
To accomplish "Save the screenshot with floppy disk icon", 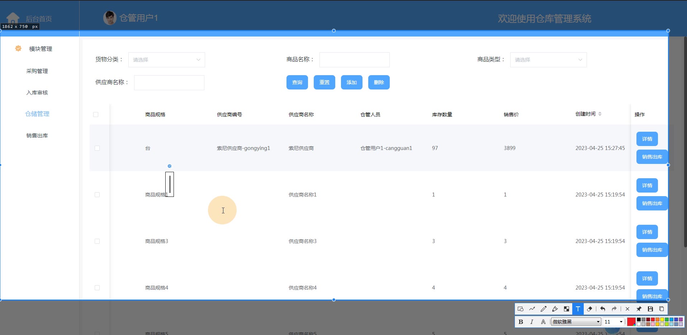I will click(x=650, y=309).
